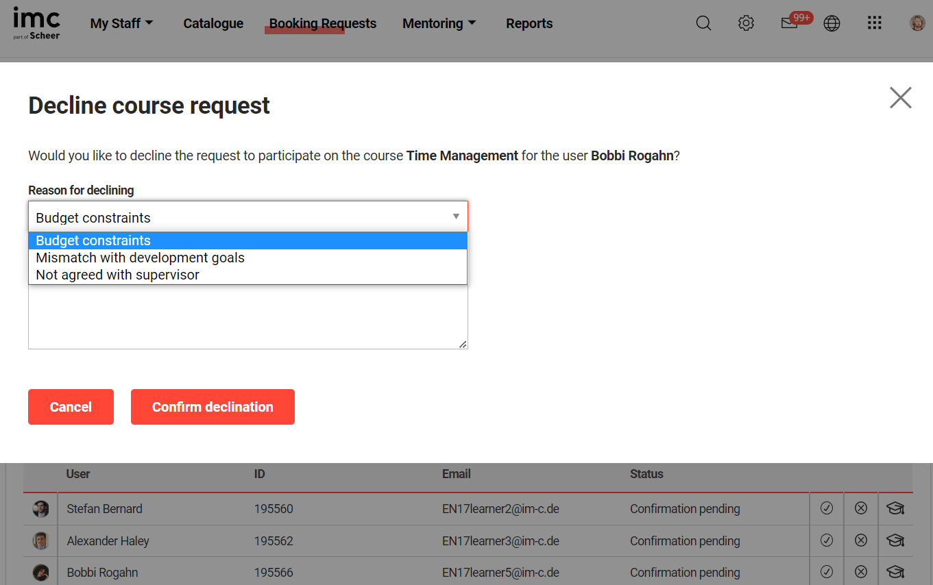Open the search magnifier icon
933x585 pixels.
coord(703,23)
